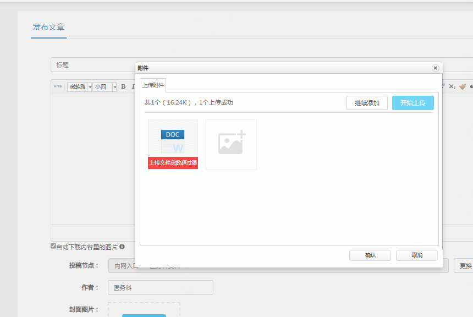Image resolution: width=473 pixels, height=317 pixels.
Task: Toggle bold formatting in the editor
Action: pos(123,86)
